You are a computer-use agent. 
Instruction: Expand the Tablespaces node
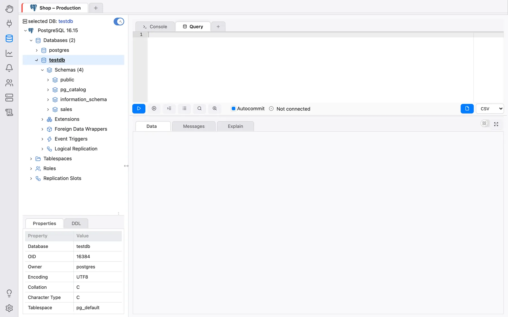point(31,159)
